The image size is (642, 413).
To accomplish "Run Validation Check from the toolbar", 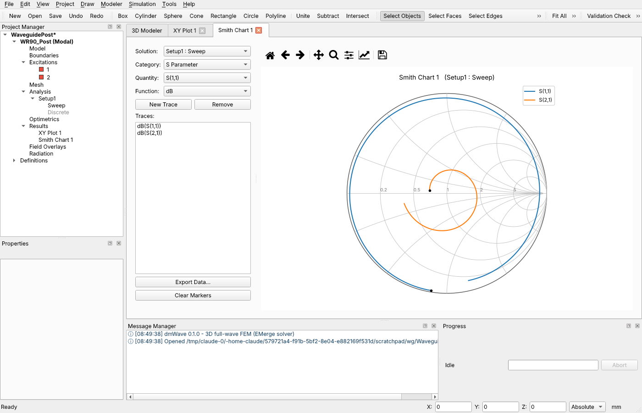I will point(609,16).
